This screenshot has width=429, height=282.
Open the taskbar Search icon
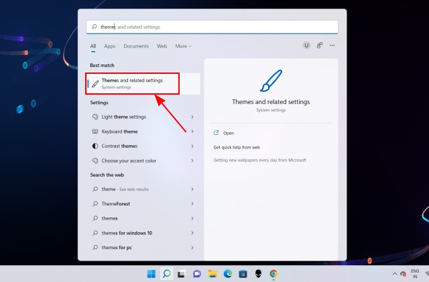(x=167, y=273)
